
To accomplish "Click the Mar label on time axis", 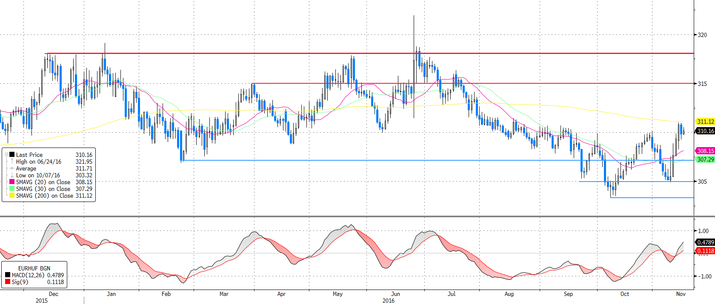I will click(224, 294).
